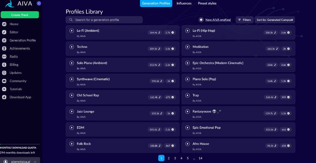Open the Jazz Lounge profile title
Screen dimensions: 316x163
pyautogui.click(x=85, y=111)
